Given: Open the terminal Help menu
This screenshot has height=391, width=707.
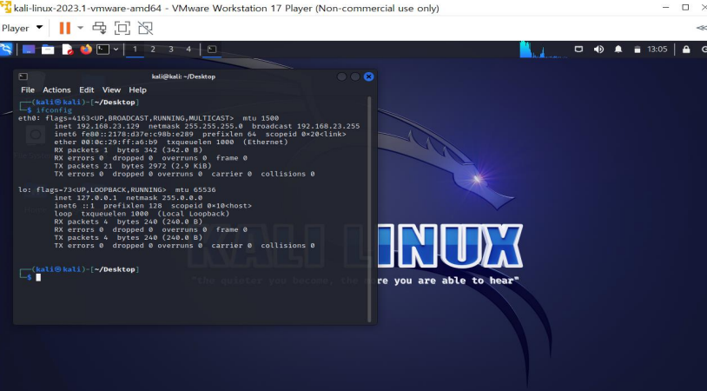Looking at the screenshot, I should tap(137, 89).
